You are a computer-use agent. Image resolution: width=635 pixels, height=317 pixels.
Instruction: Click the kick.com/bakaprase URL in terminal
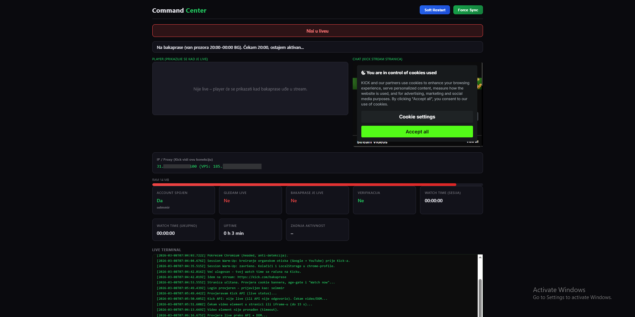pos(262,277)
